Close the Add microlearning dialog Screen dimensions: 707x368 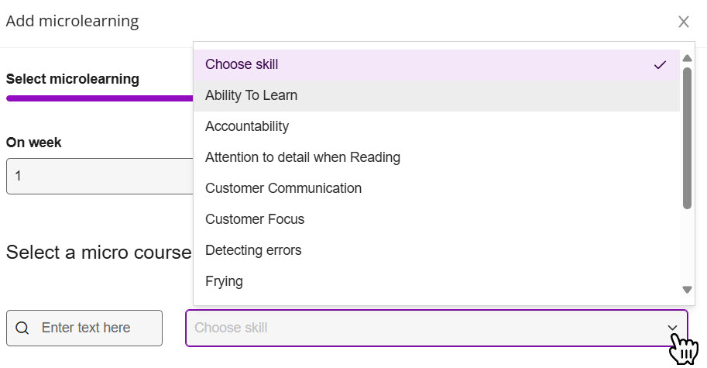(x=684, y=22)
